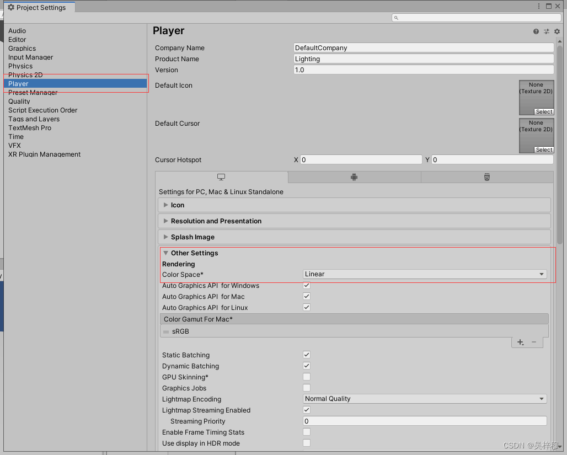The image size is (567, 455).
Task: Click Cursor Hotspot X field
Action: 361,159
